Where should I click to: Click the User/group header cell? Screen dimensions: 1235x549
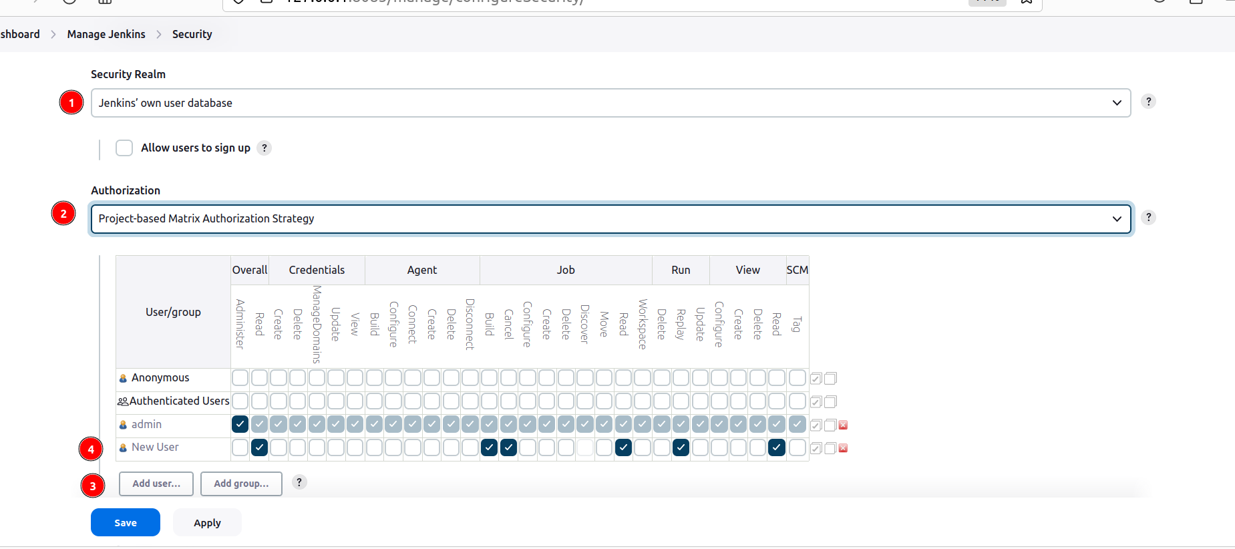(173, 312)
